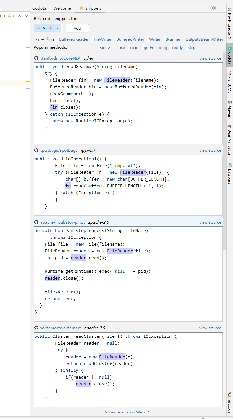Switch to the Welcome tab

tap(62, 8)
